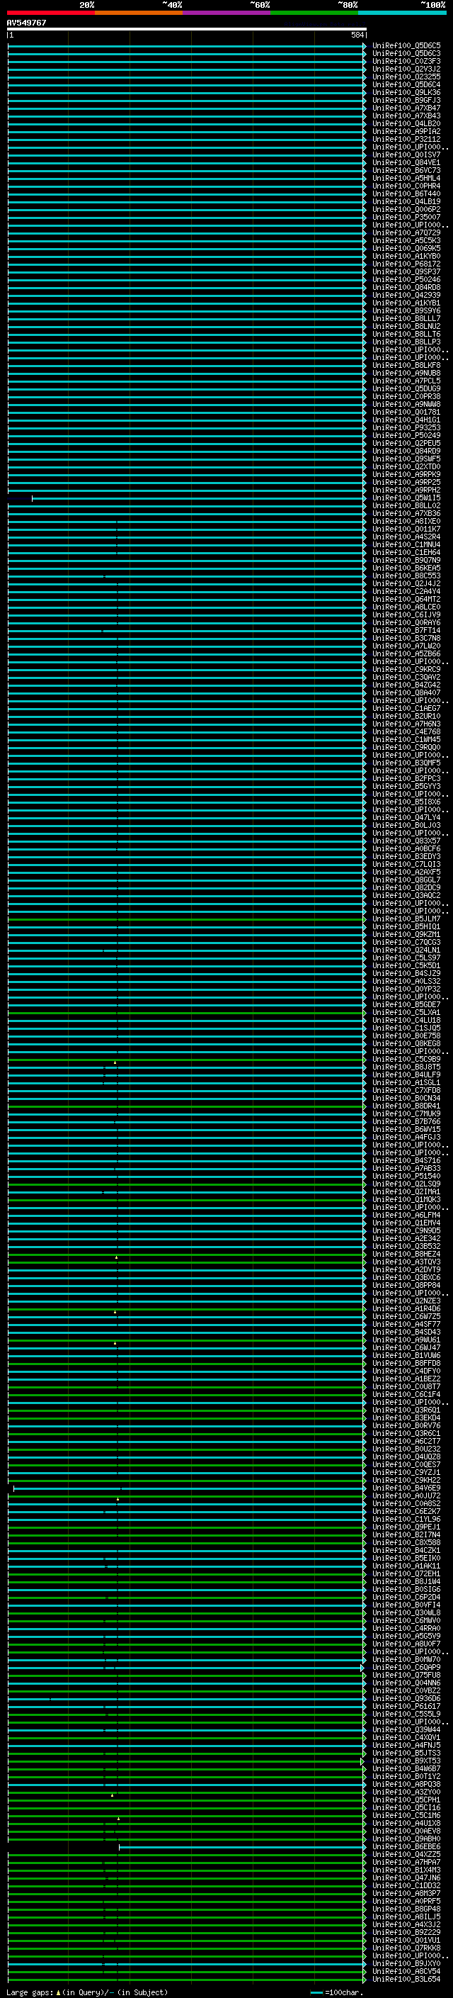Viewport: 453px width, 1998px height.
Task: Click the green ~80% identity legend bar
Action: click(314, 13)
